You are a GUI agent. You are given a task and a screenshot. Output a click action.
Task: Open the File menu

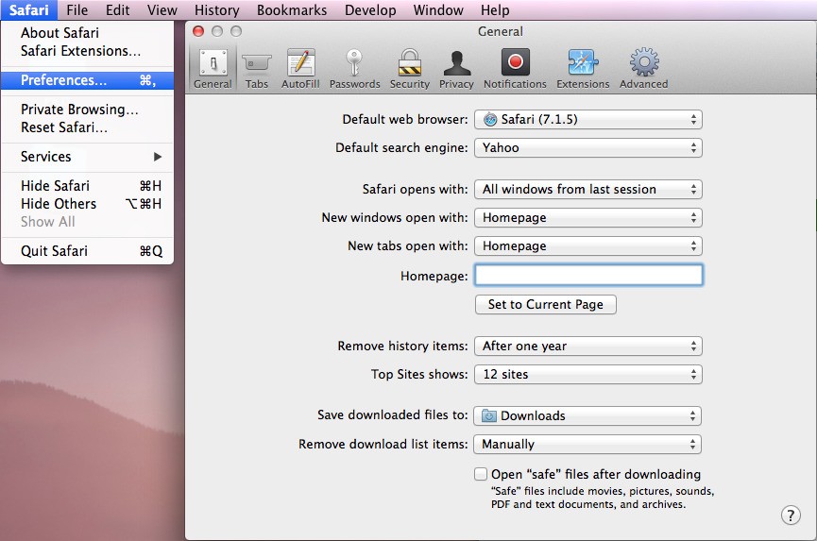coord(77,9)
